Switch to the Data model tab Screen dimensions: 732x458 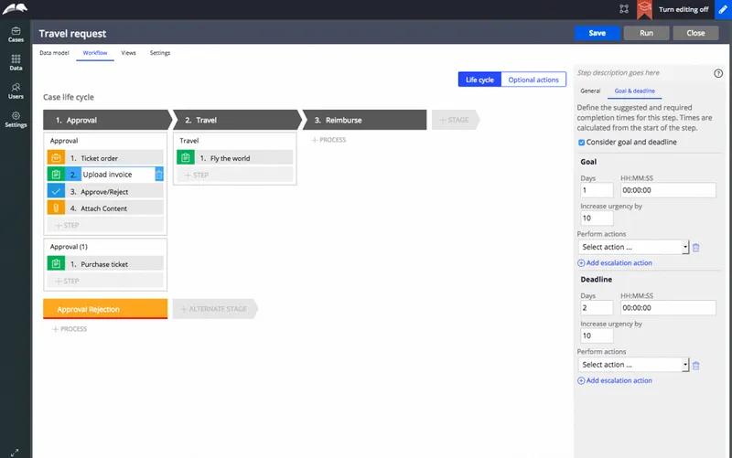54,53
